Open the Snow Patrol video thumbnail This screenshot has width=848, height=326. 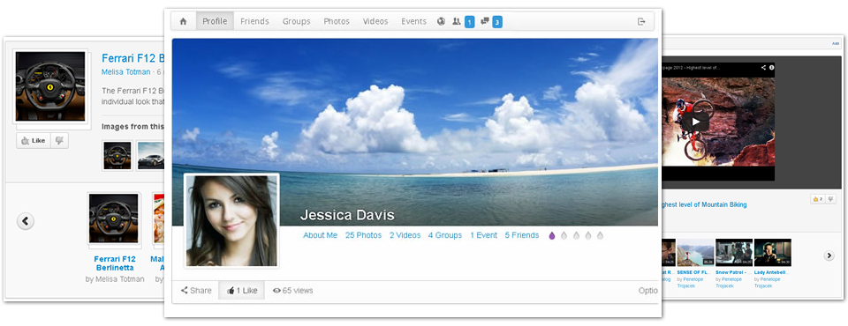[x=734, y=253]
